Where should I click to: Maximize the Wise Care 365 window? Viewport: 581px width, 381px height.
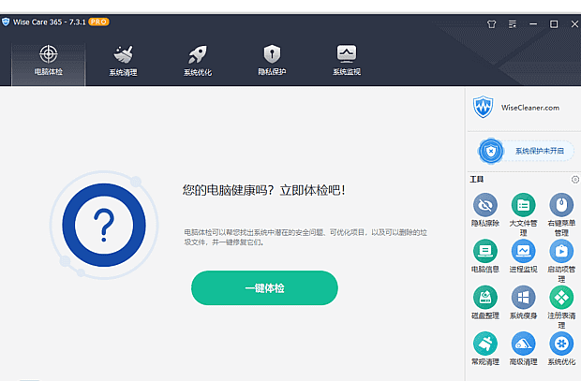(554, 24)
